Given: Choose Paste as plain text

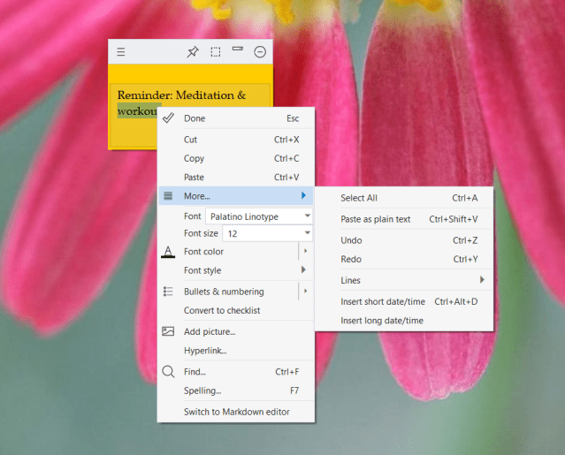Looking at the screenshot, I should (404, 219).
